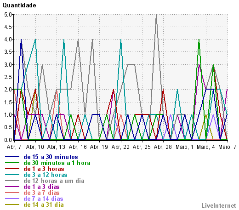Click the 'de 3 a 12 horas' legend label

(46, 175)
